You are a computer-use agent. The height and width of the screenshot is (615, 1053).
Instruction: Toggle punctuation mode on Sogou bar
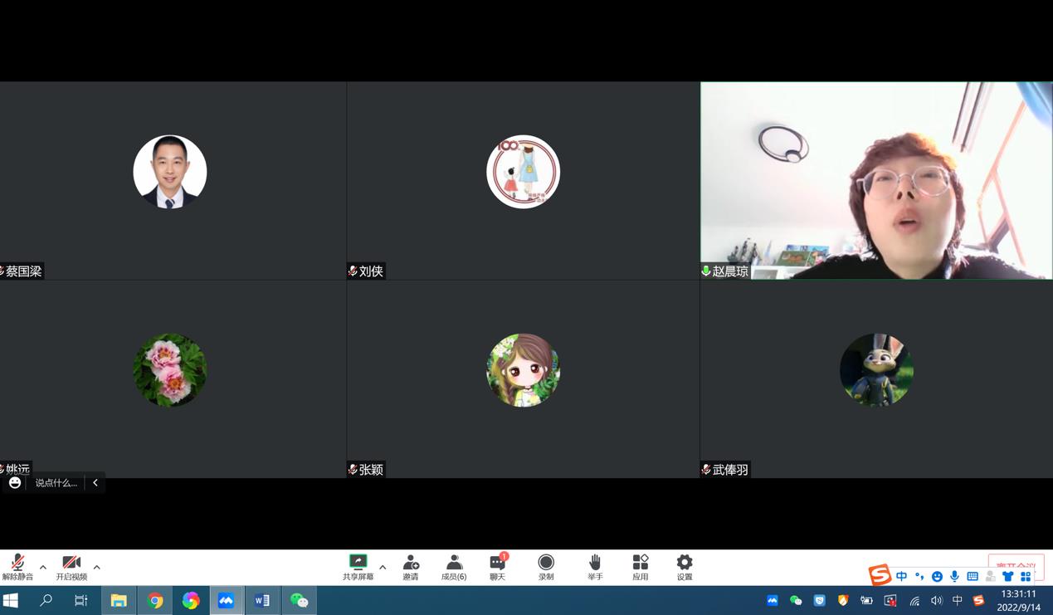919,576
